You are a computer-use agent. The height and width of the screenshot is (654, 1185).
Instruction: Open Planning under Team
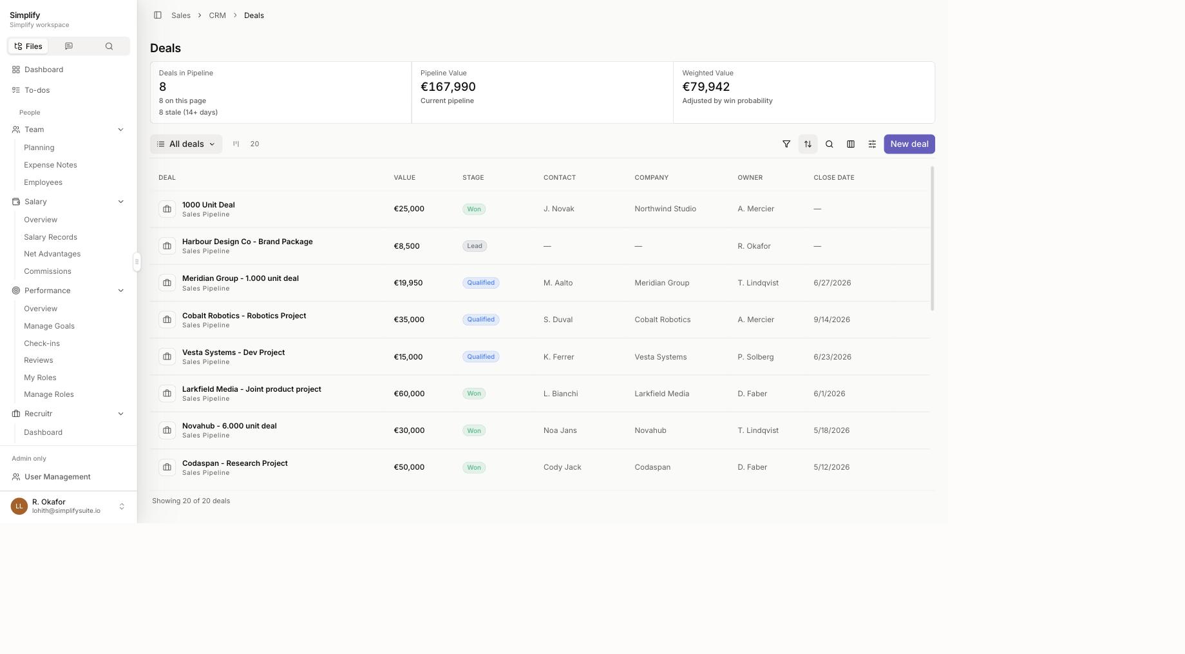pyautogui.click(x=39, y=148)
